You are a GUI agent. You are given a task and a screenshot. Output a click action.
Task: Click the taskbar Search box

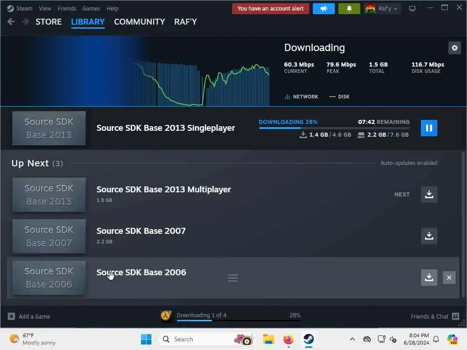click(x=208, y=339)
